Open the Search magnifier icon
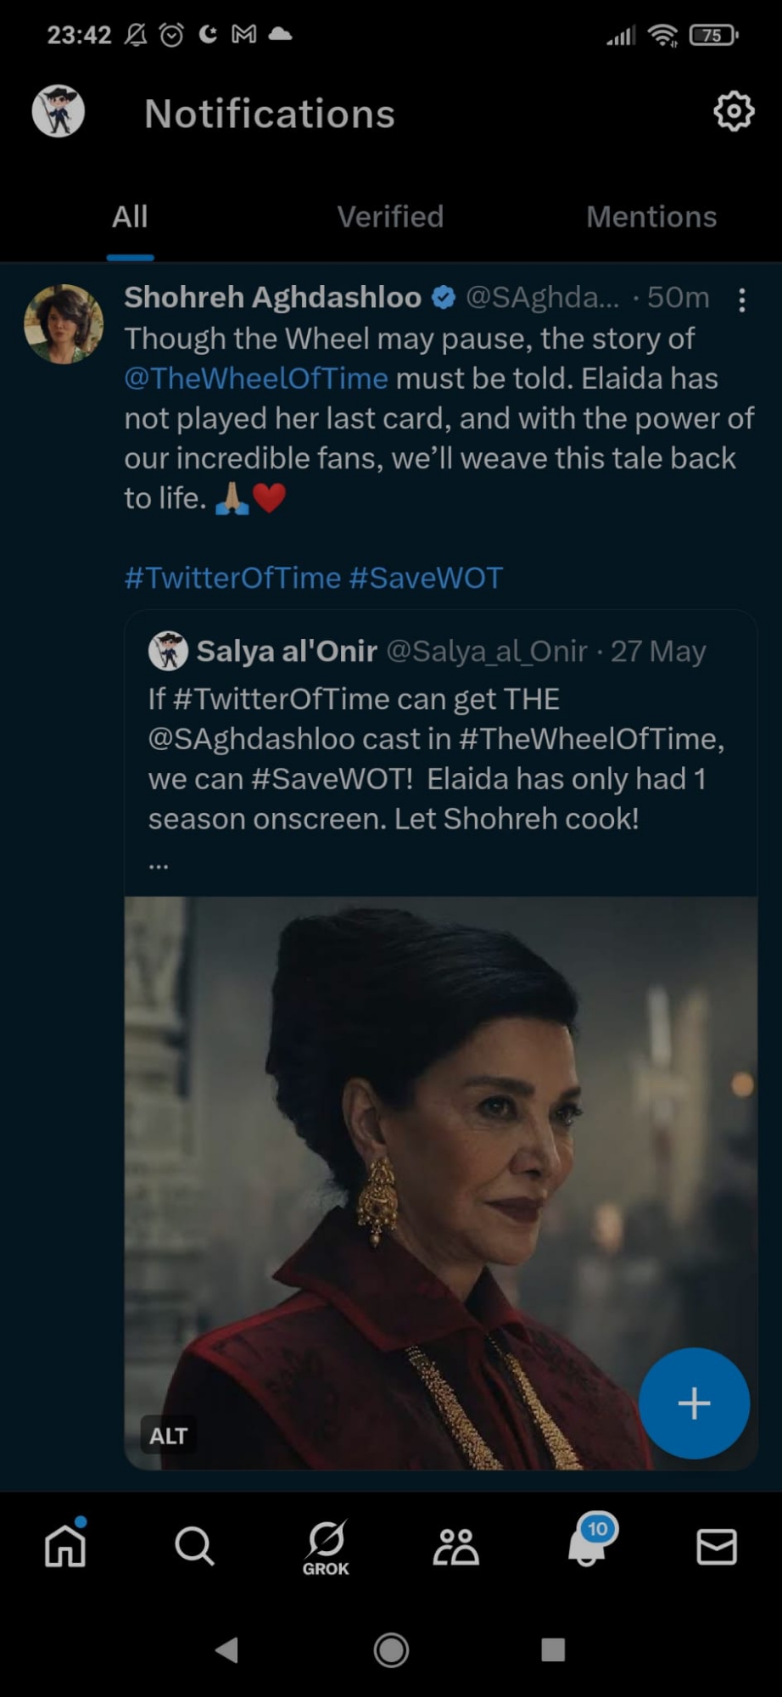The width and height of the screenshot is (782, 1697). point(194,1546)
